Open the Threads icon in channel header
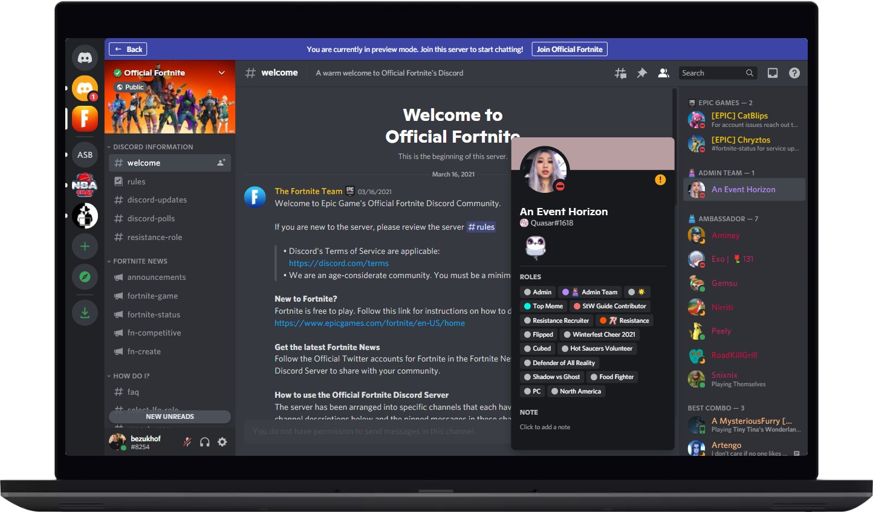Viewport: 873px width, 512px height. (620, 73)
